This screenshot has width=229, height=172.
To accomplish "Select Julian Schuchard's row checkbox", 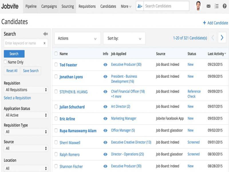I will tap(56, 106).
